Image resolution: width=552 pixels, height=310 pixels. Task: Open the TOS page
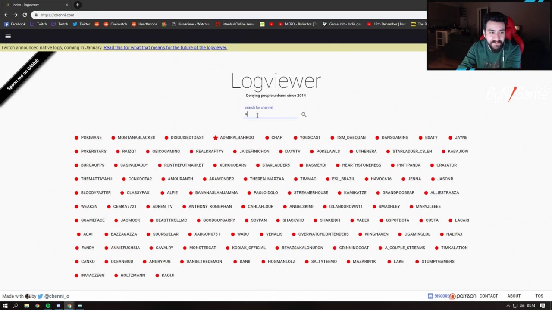point(539,296)
